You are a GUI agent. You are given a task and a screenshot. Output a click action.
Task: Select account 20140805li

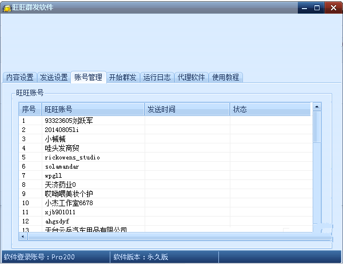pos(62,130)
